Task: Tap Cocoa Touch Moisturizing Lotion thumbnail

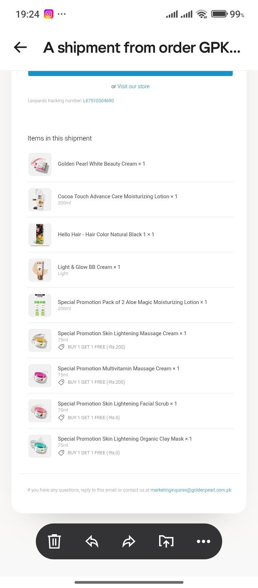Action: coord(40,199)
